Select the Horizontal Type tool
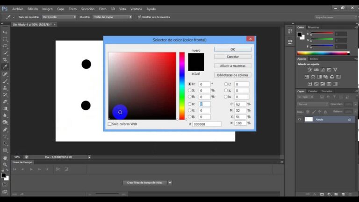This screenshot has width=359, height=202. 5,137
